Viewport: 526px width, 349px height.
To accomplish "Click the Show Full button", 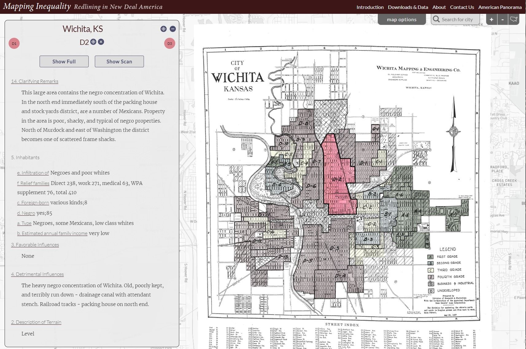I will coord(64,61).
